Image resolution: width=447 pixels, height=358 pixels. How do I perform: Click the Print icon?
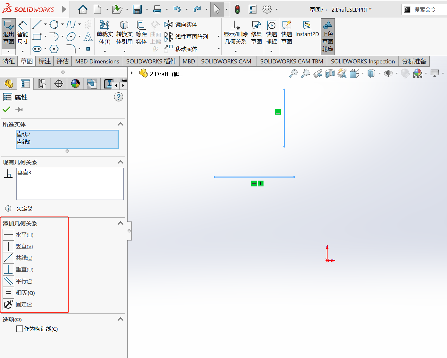point(157,9)
